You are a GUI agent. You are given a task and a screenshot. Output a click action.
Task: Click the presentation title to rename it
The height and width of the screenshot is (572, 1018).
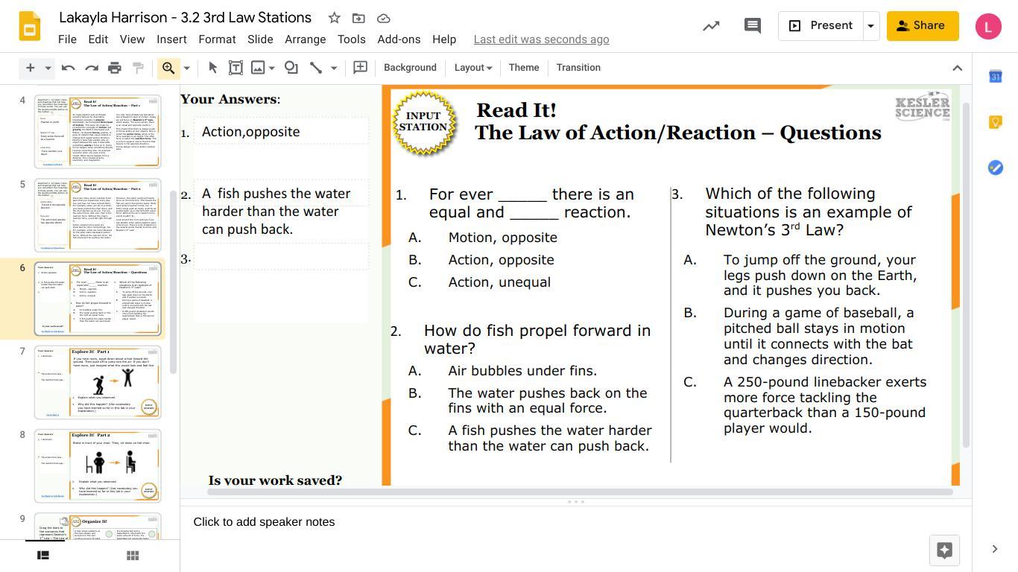[185, 18]
